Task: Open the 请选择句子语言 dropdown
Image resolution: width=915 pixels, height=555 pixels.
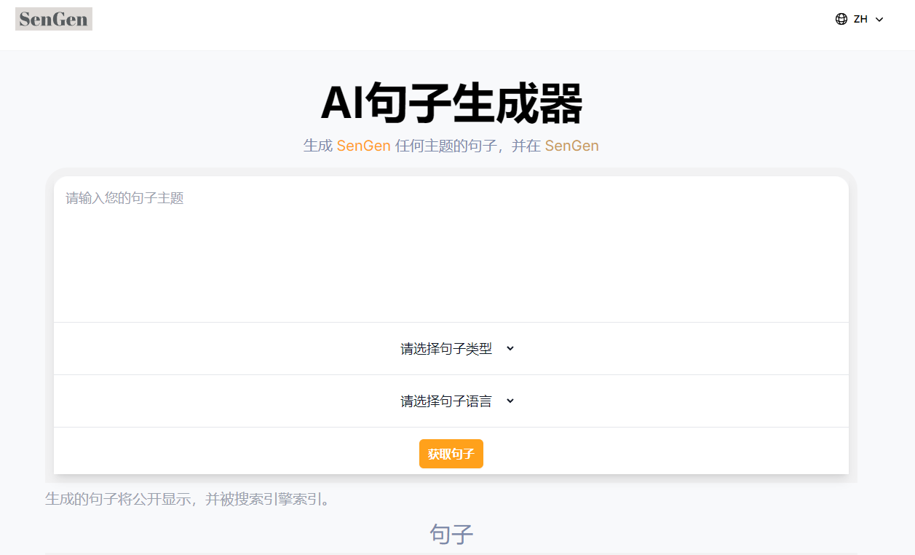Action: point(457,401)
